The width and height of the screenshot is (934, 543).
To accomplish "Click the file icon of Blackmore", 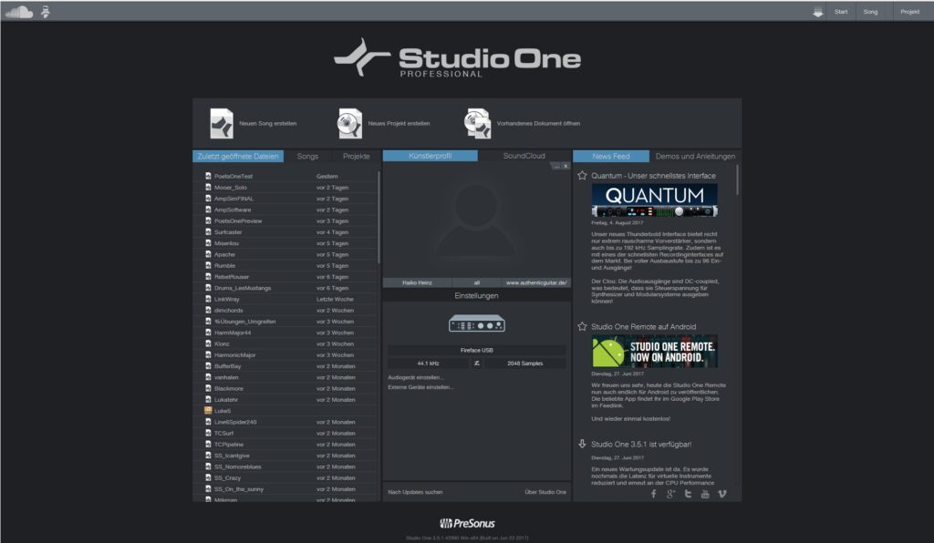I will click(x=208, y=388).
